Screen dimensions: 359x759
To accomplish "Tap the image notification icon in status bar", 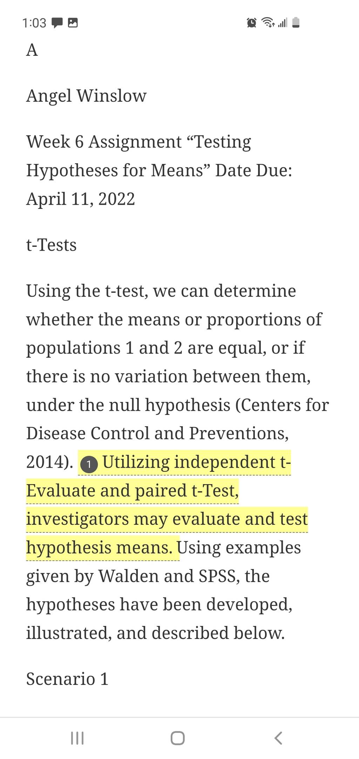I will point(73,23).
